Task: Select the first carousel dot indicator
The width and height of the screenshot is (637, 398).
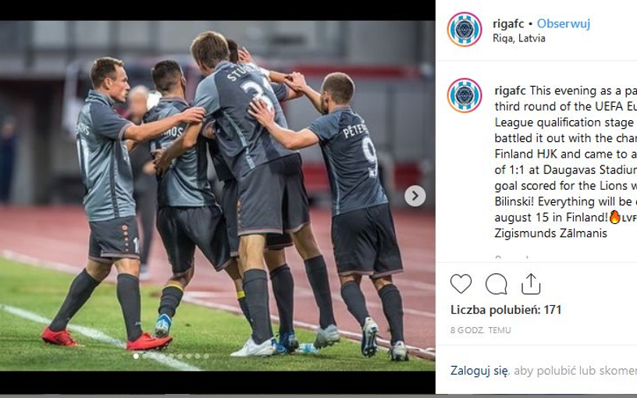Action: 136,356
